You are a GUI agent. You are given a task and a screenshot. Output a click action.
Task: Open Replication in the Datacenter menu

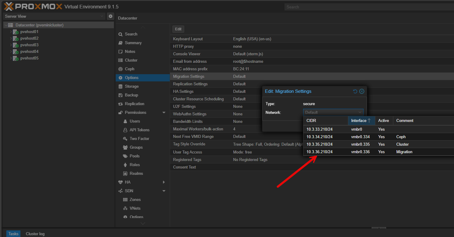point(134,104)
